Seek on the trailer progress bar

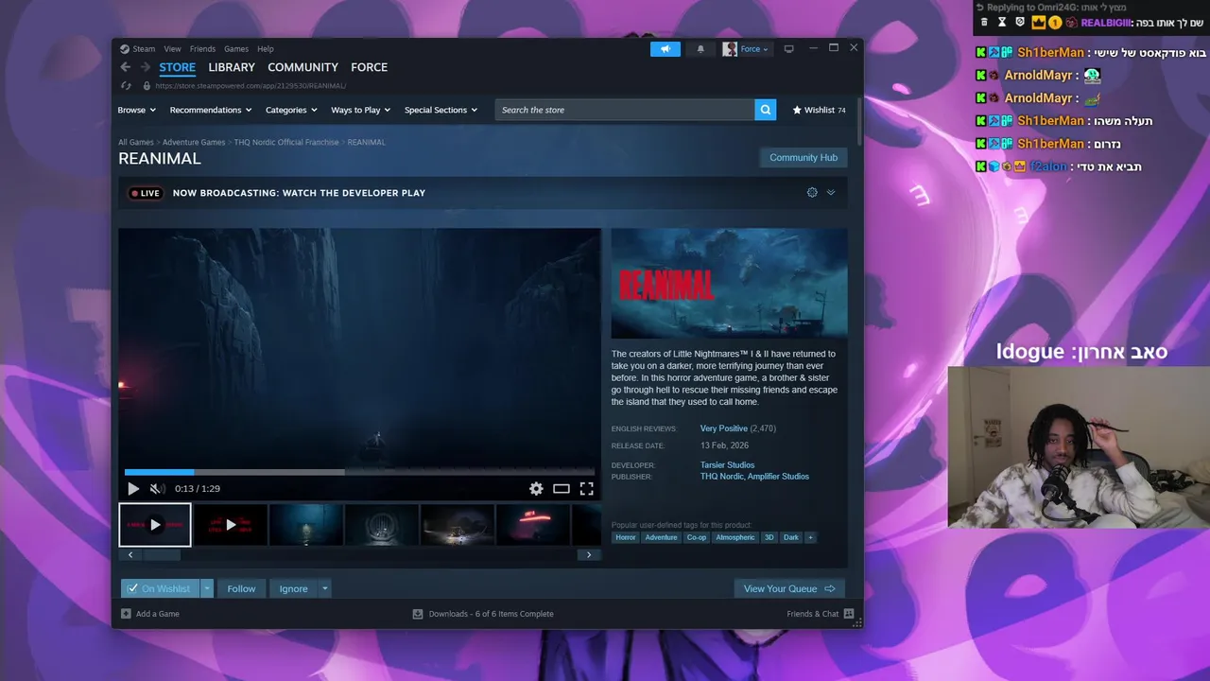click(x=359, y=472)
